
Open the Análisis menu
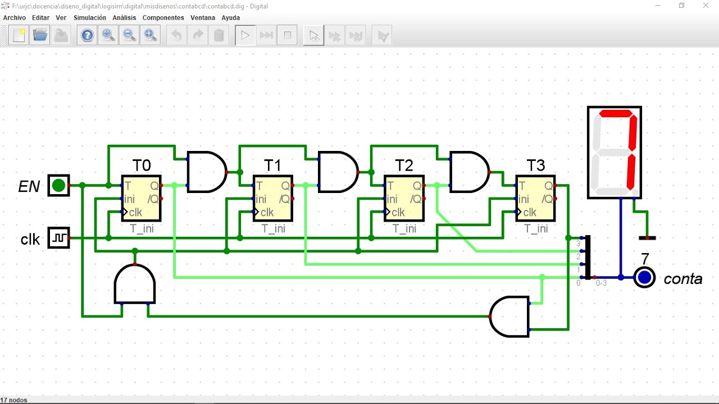tap(124, 18)
